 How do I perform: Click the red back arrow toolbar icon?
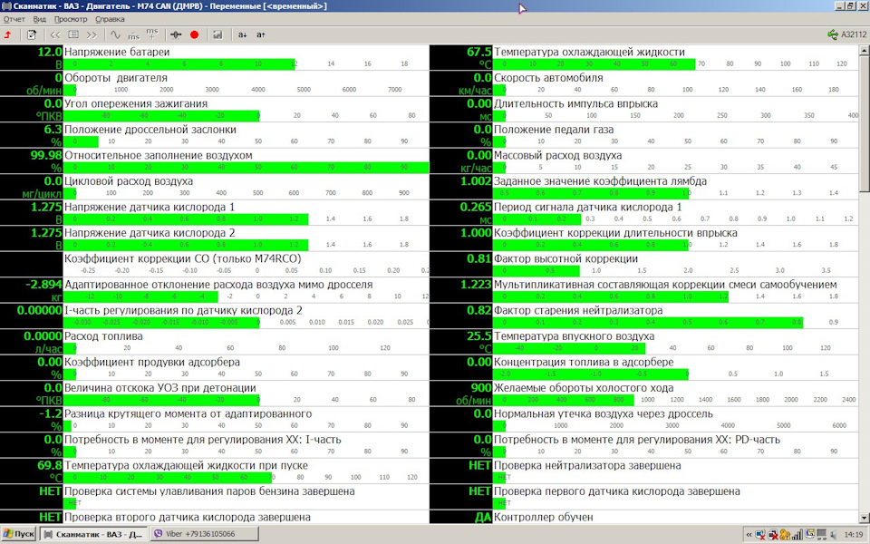(x=8, y=34)
